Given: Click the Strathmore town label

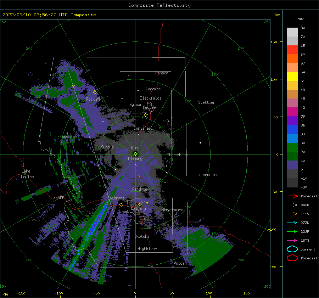Looking at the screenshot, I should pos(172,210).
